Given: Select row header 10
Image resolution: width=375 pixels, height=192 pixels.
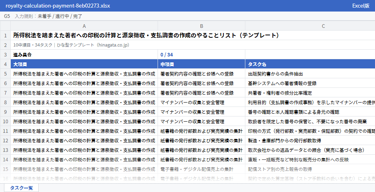Looking at the screenshot, I should 5,122.
